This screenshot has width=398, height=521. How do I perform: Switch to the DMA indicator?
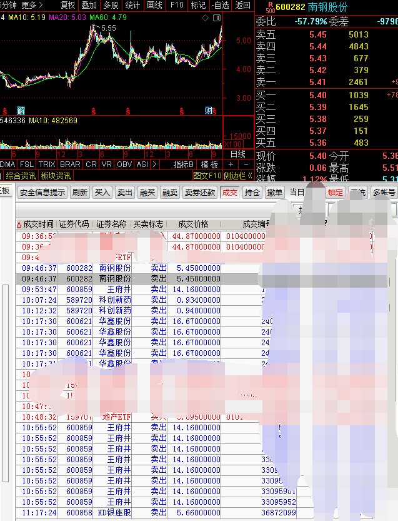(x=7, y=164)
